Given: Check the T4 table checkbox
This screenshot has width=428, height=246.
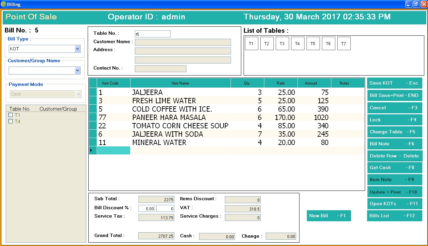Looking at the screenshot, I should pos(10,122).
